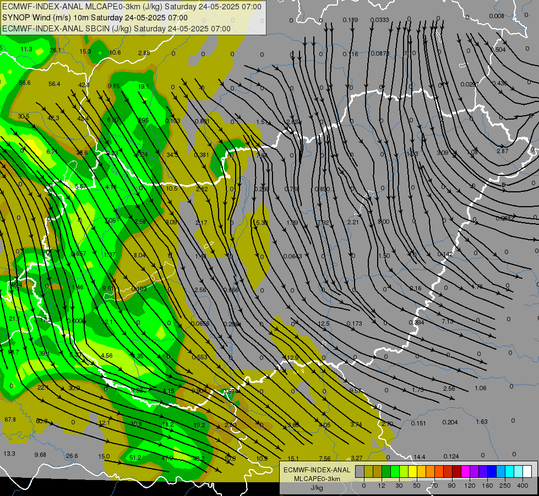Click the legend tick label '50'
This screenshot has height=496, width=539.
pos(416,486)
